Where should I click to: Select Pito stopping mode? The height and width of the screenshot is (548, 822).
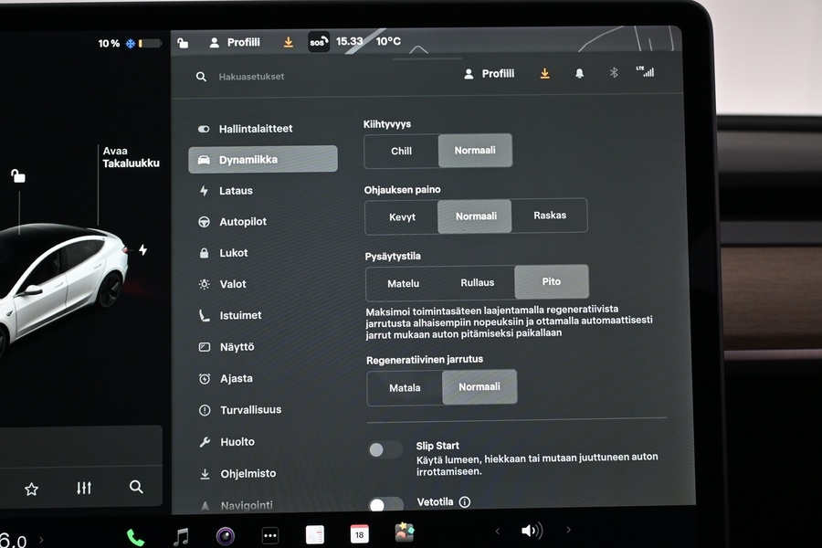coord(552,281)
